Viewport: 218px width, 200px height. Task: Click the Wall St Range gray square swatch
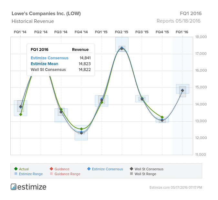[x=131, y=174]
